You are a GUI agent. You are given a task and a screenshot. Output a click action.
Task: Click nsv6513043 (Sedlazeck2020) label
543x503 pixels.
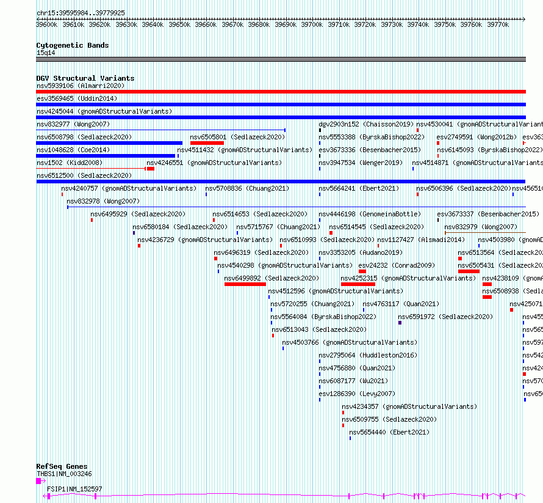pyautogui.click(x=319, y=329)
